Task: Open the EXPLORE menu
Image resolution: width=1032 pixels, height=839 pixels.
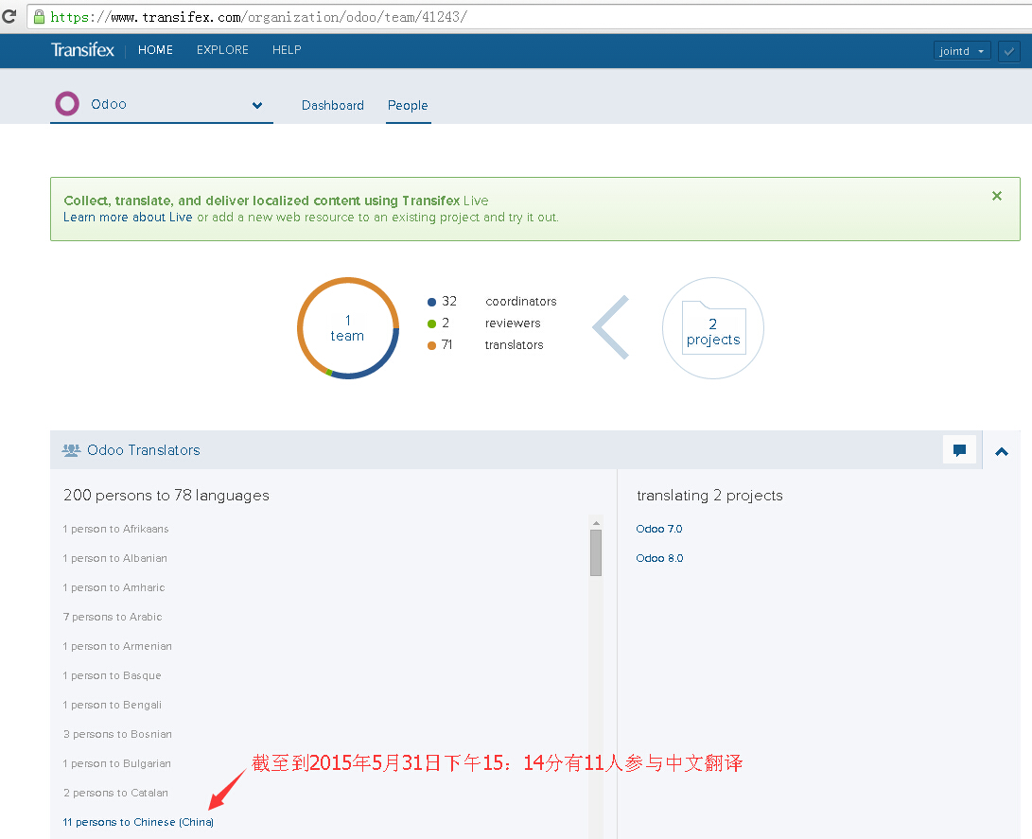Action: tap(222, 50)
